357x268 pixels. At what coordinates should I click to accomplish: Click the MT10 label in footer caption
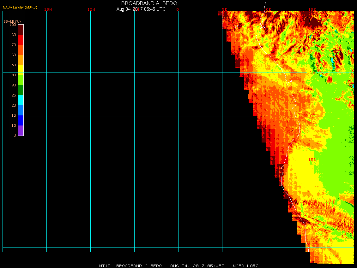105,266
